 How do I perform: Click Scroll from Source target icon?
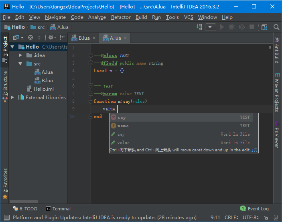30,37
